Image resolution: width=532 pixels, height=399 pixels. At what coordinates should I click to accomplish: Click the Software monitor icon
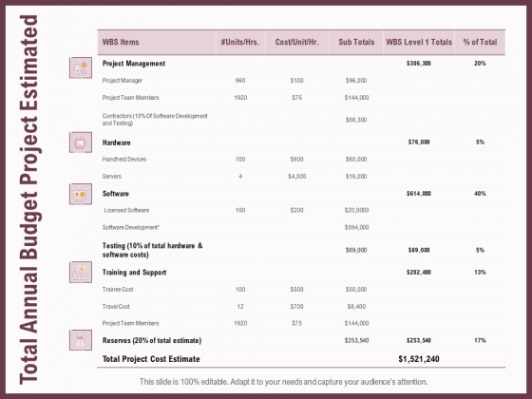pyautogui.click(x=81, y=194)
